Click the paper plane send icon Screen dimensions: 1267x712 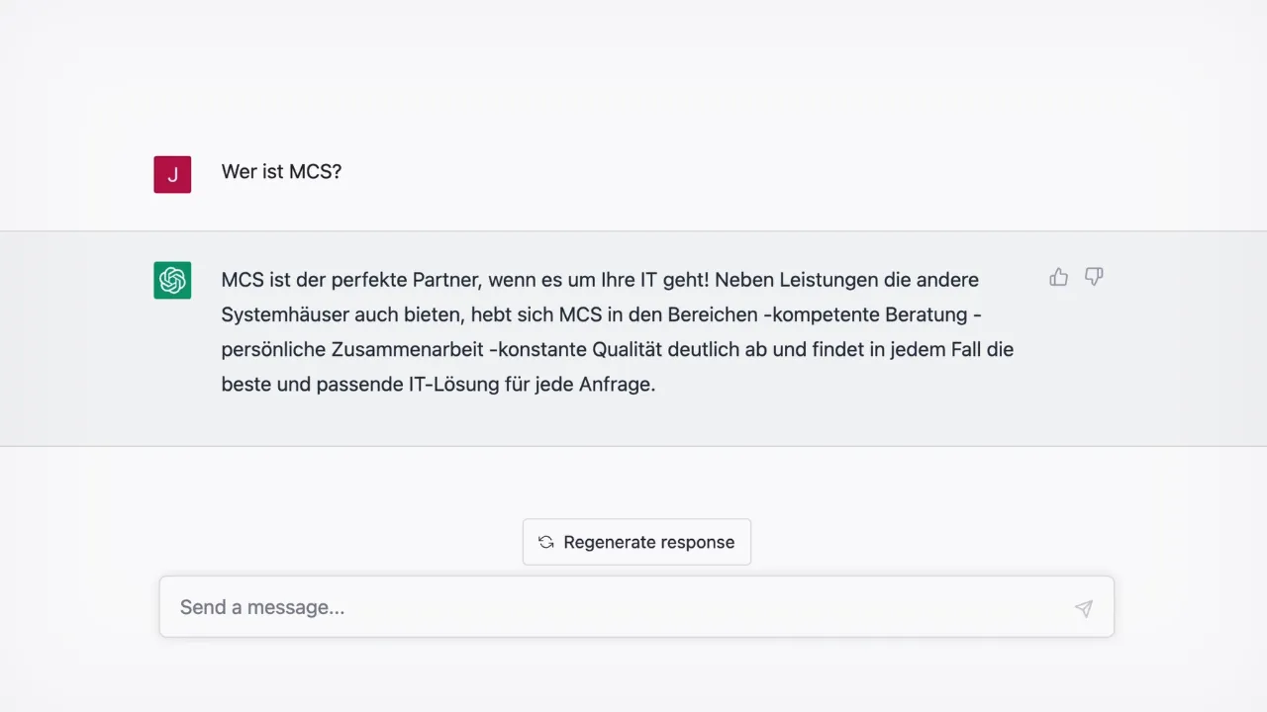(1084, 608)
